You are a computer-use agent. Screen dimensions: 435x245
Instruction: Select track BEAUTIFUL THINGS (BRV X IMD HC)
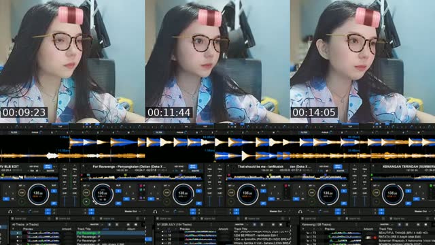coord(403,233)
